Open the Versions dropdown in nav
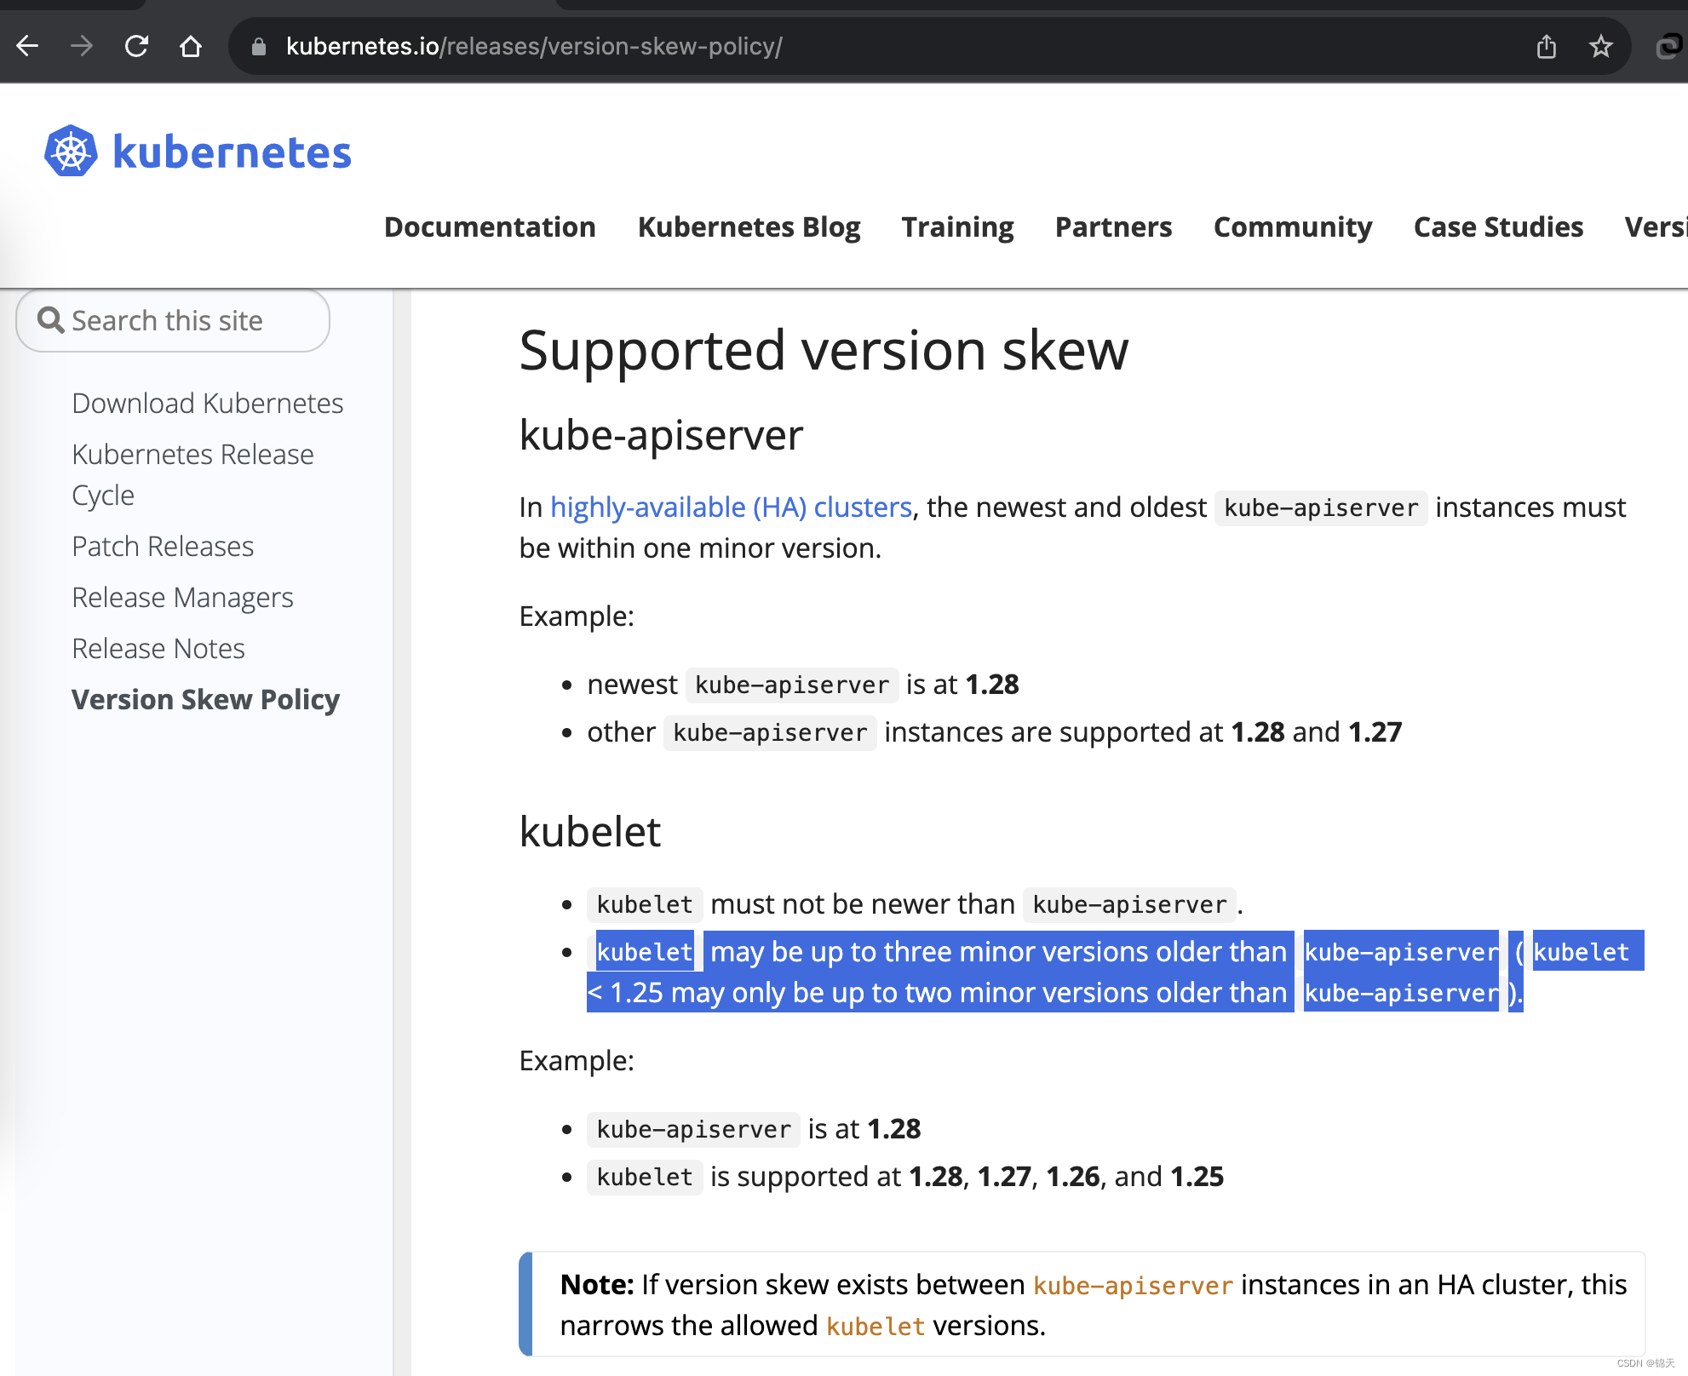Screen dimensions: 1688x1376 click(1656, 226)
